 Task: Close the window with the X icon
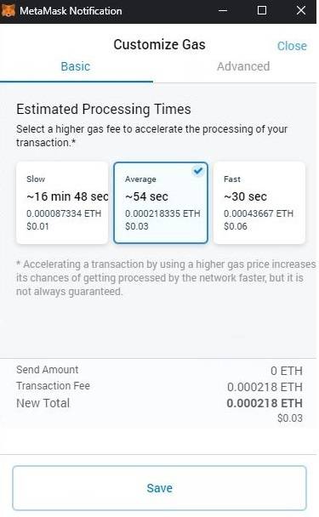tap(301, 10)
